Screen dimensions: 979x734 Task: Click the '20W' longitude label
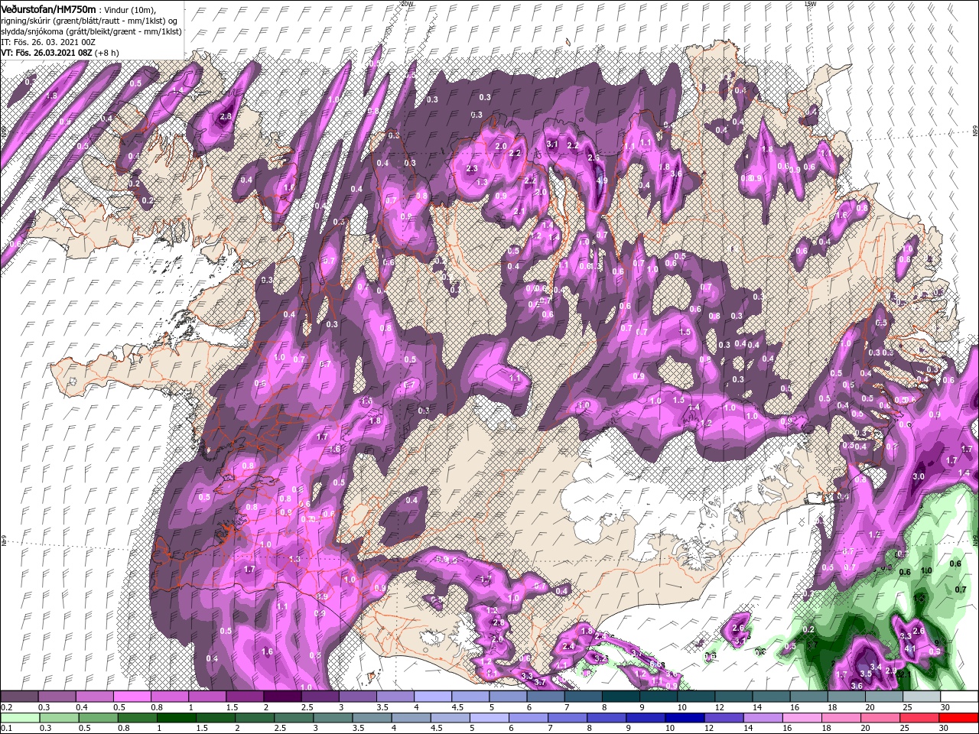pyautogui.click(x=406, y=4)
